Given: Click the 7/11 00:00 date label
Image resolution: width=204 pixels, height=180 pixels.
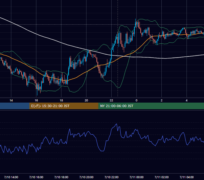Looking at the screenshot, I should point(136,177).
